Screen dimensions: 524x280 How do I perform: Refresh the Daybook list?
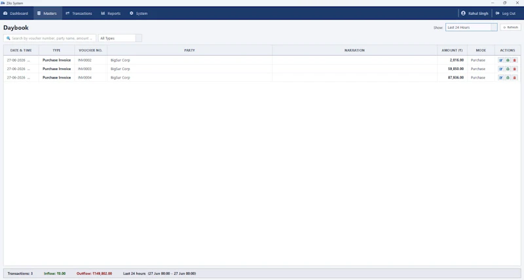pos(511,27)
